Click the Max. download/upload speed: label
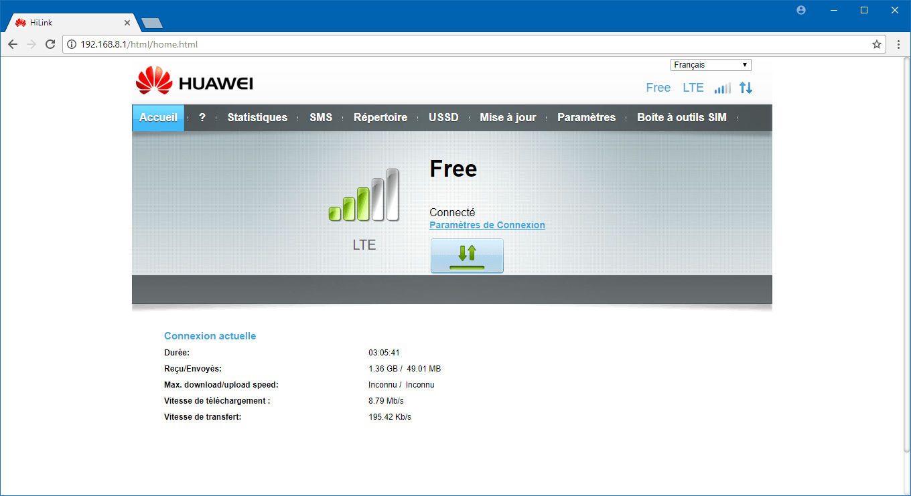This screenshot has height=496, width=911. (x=221, y=385)
